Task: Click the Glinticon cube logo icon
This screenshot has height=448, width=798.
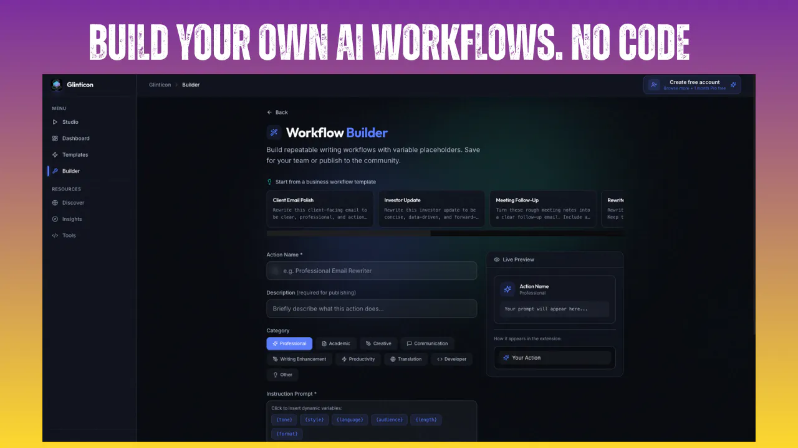Action: pos(57,85)
